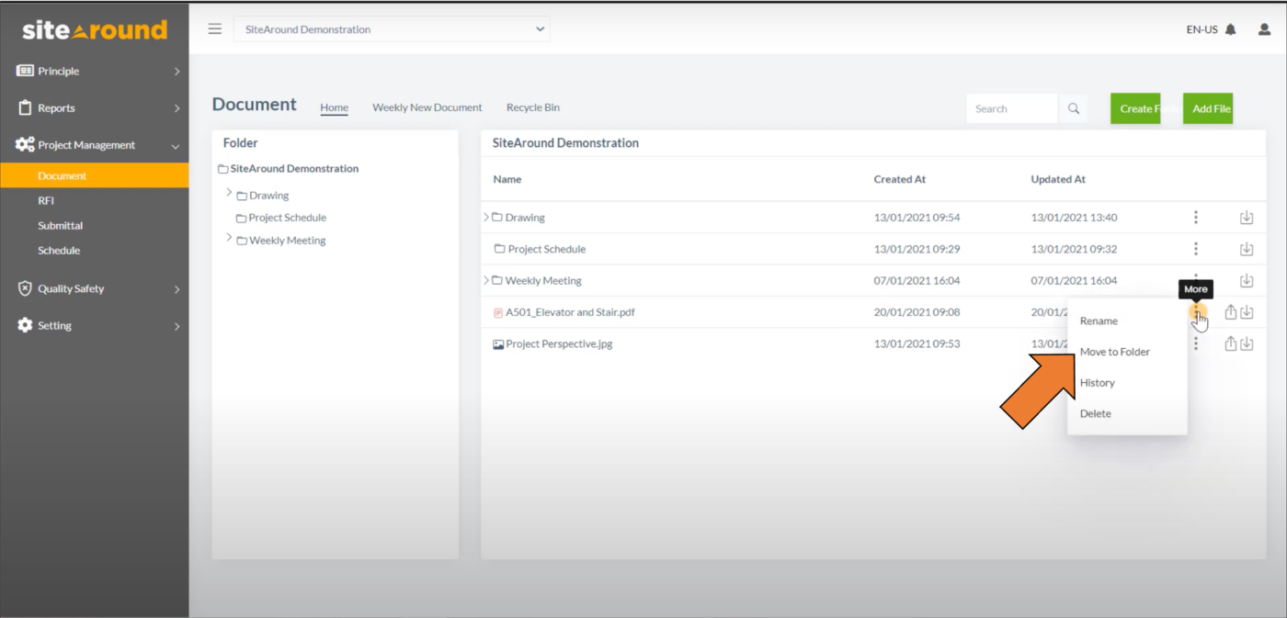Image resolution: width=1287 pixels, height=618 pixels.
Task: Open the Project Management section
Action: (86, 144)
